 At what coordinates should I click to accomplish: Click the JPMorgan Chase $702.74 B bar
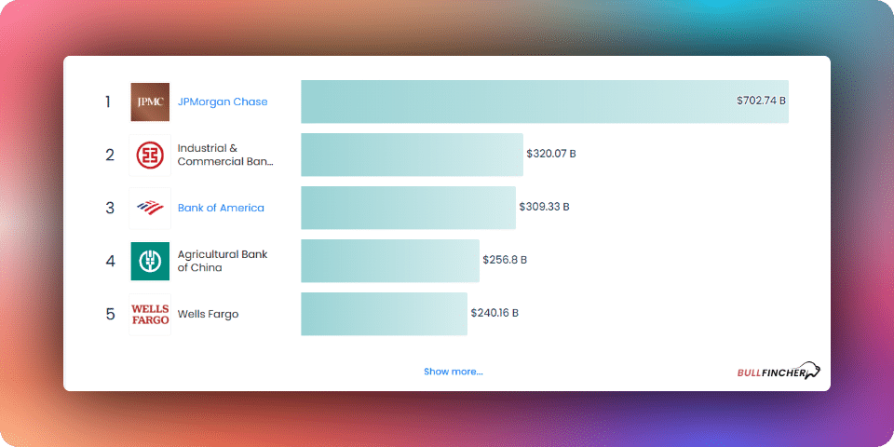545,102
